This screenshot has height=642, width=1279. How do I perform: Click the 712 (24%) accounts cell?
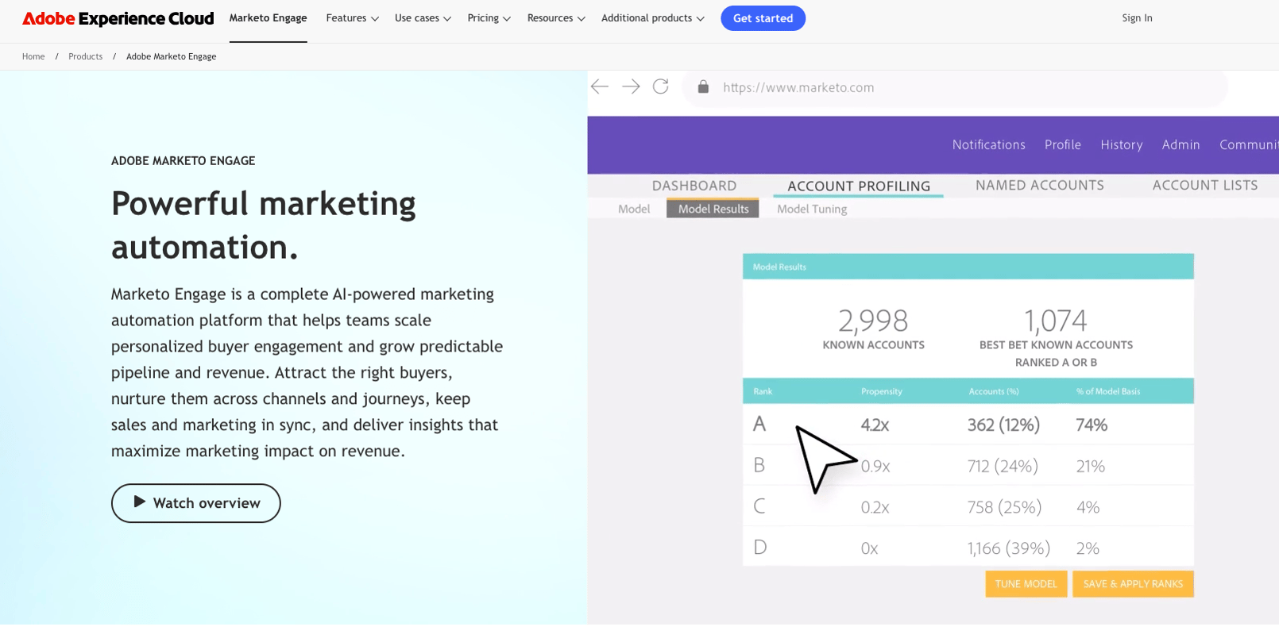tap(1003, 466)
